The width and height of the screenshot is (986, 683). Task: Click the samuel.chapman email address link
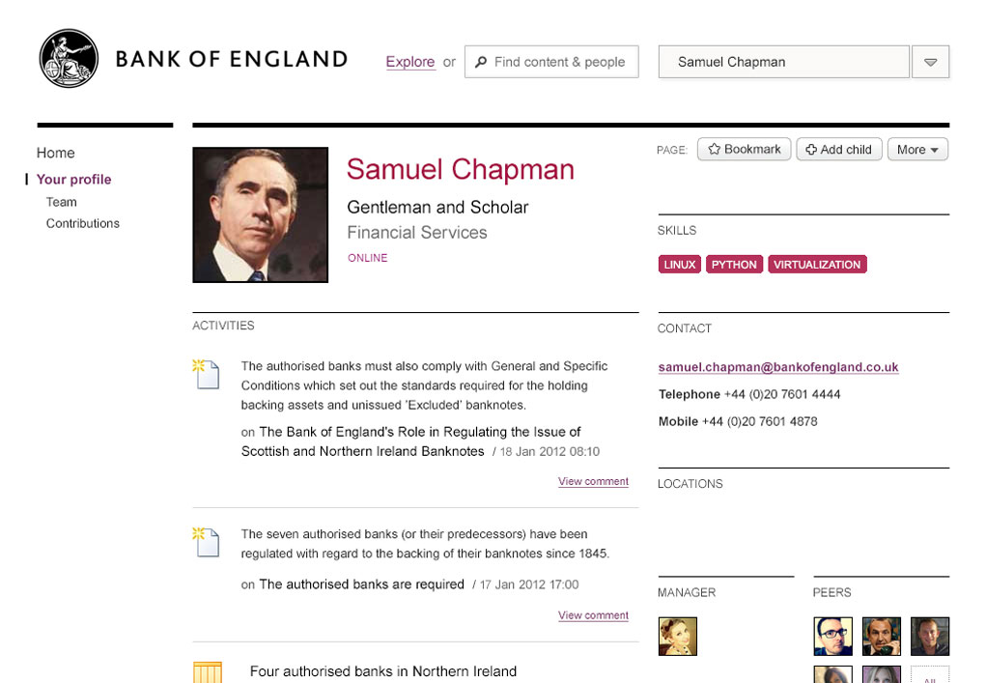click(778, 367)
